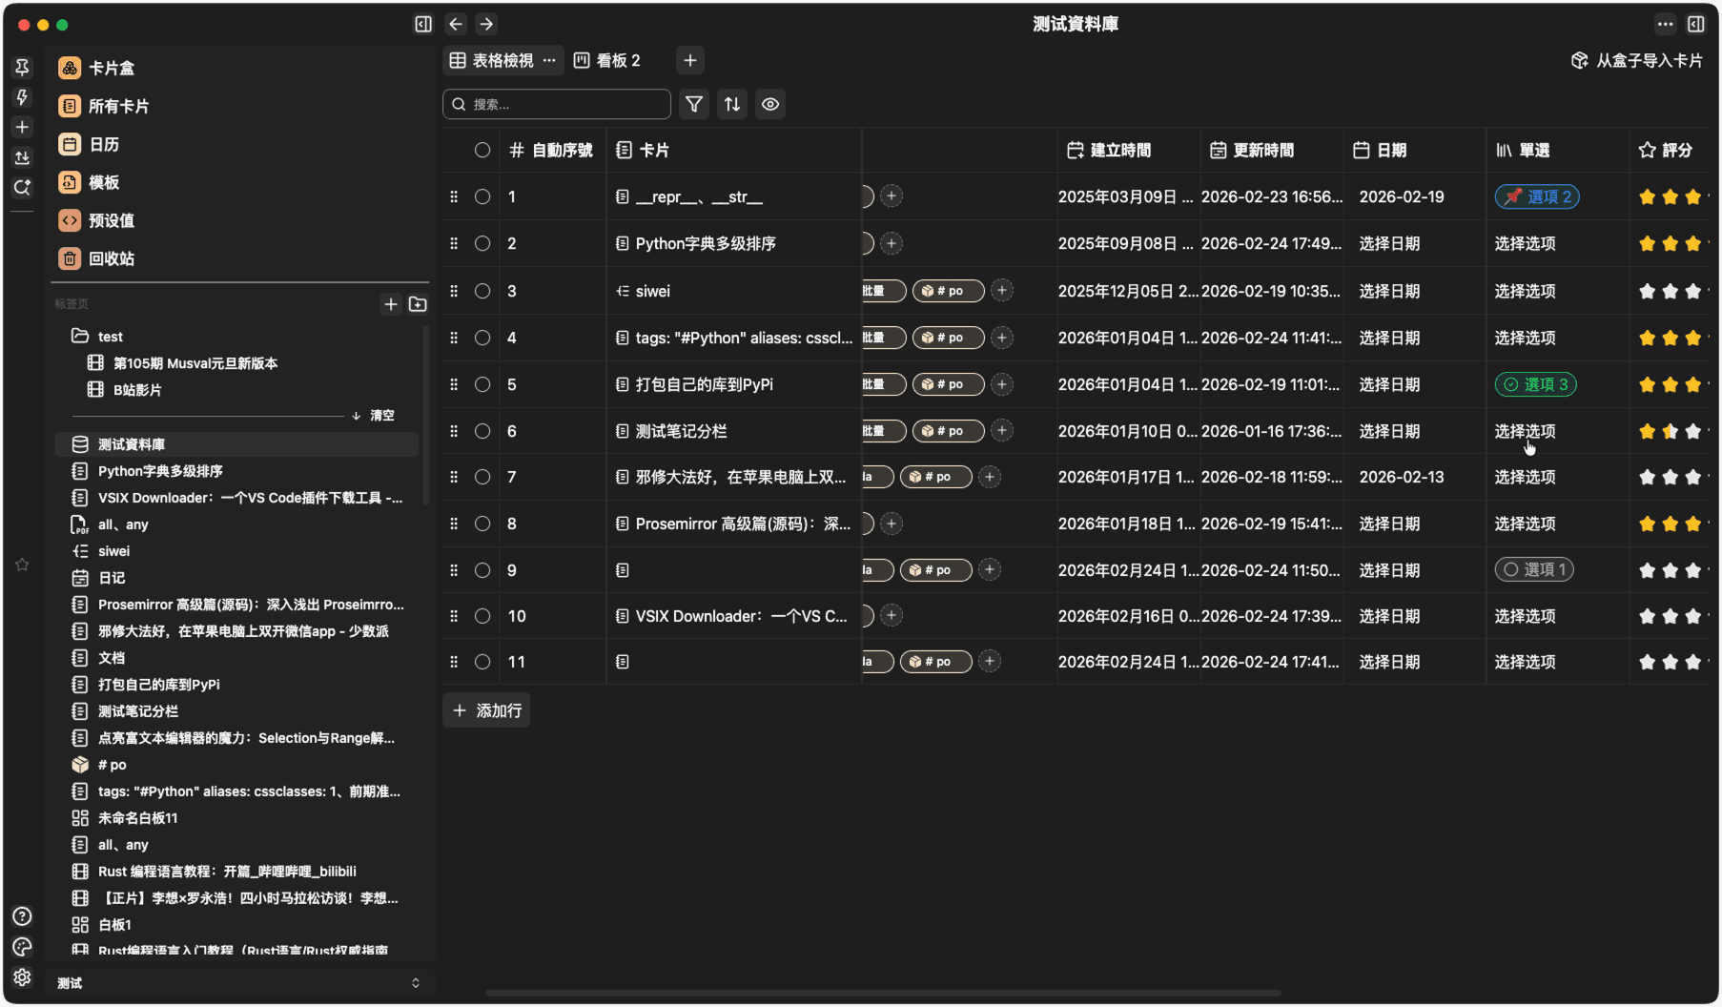
Task: Select row 3 siwei's row checkbox
Action: click(482, 291)
